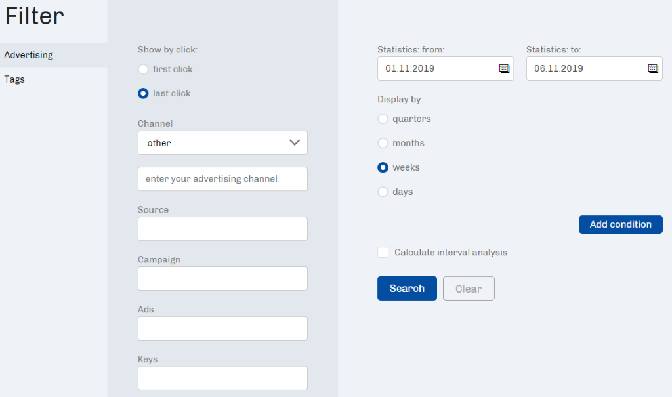Select the first click radio button
Image resolution: width=672 pixels, height=397 pixels.
click(x=143, y=69)
